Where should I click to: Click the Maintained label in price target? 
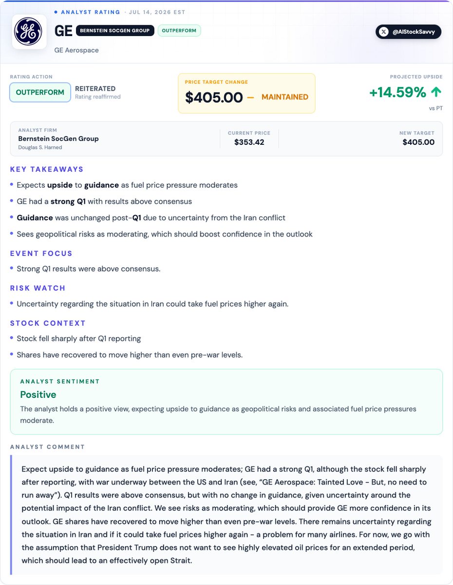click(x=285, y=97)
